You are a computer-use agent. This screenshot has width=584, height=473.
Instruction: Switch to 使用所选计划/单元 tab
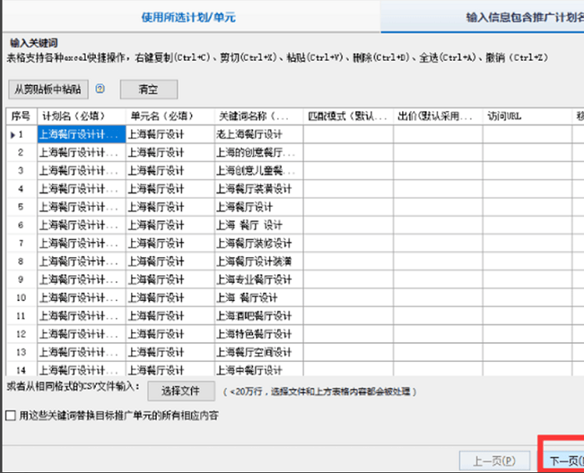tap(189, 16)
